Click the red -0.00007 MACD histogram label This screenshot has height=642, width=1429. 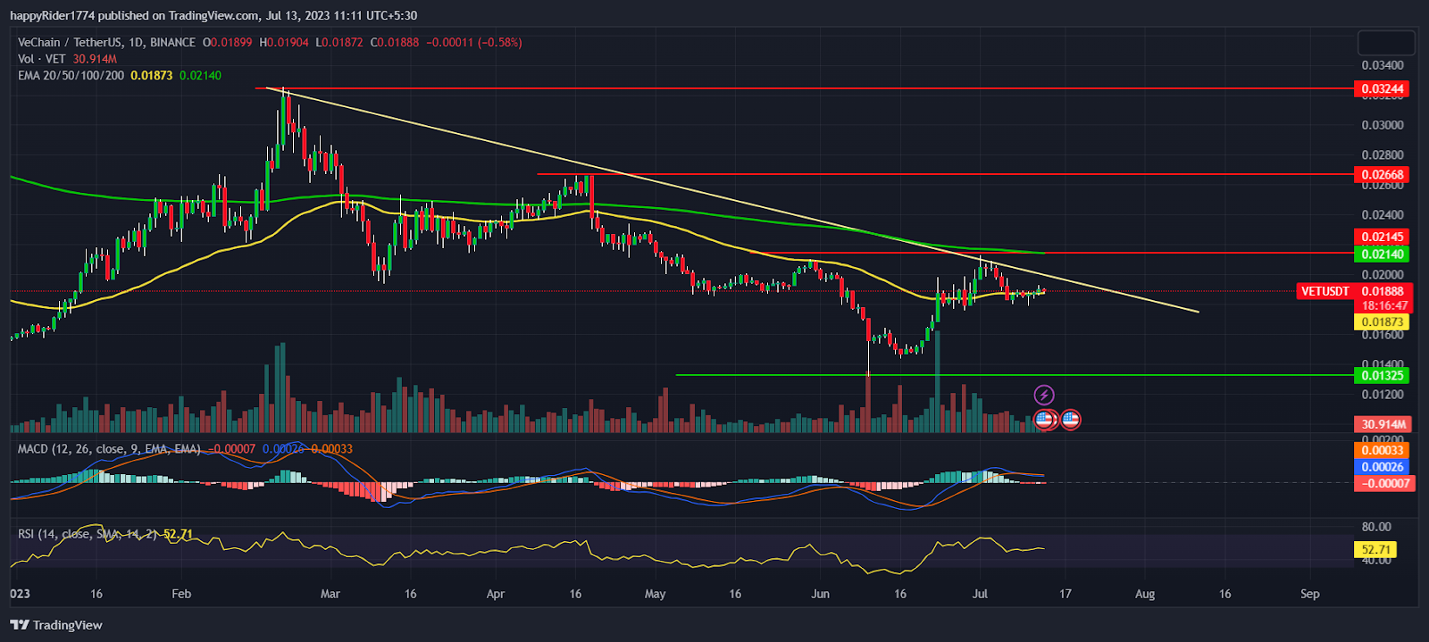1383,483
